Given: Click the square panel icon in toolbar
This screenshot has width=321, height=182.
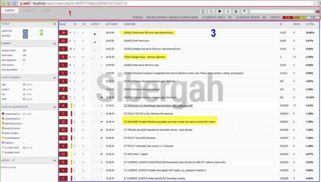Looking at the screenshot, I should (203, 11).
